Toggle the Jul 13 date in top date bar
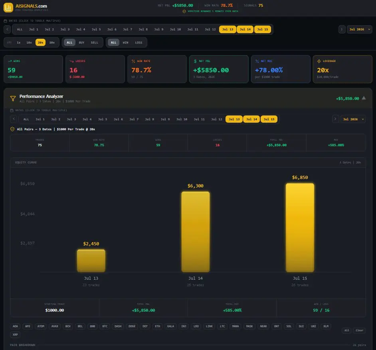This screenshot has height=350, width=376. [x=228, y=29]
